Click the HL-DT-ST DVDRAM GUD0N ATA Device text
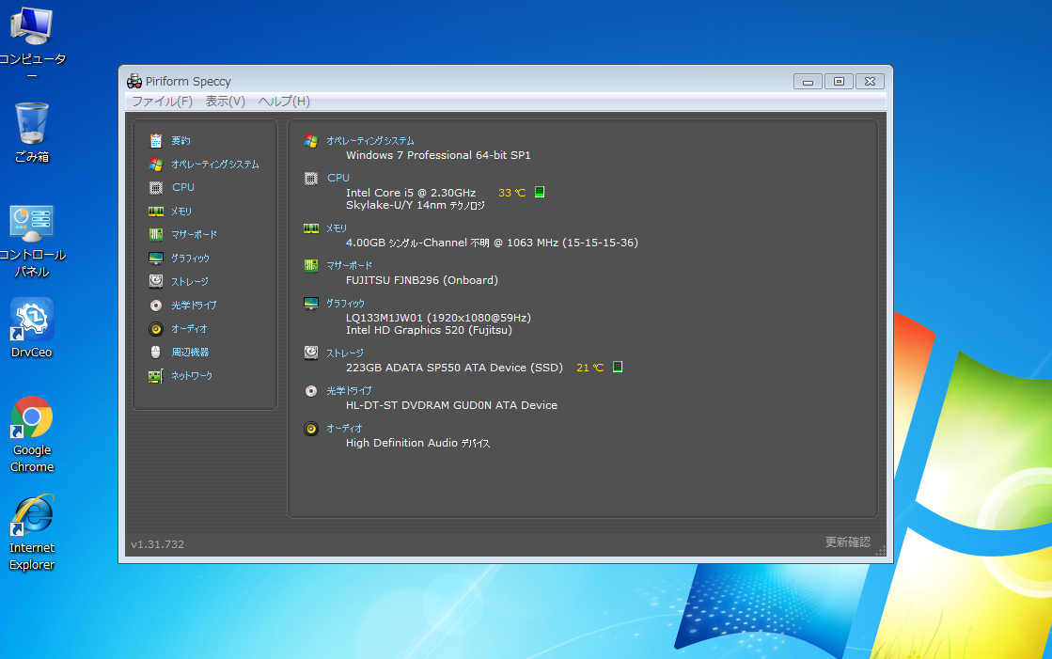 451,405
